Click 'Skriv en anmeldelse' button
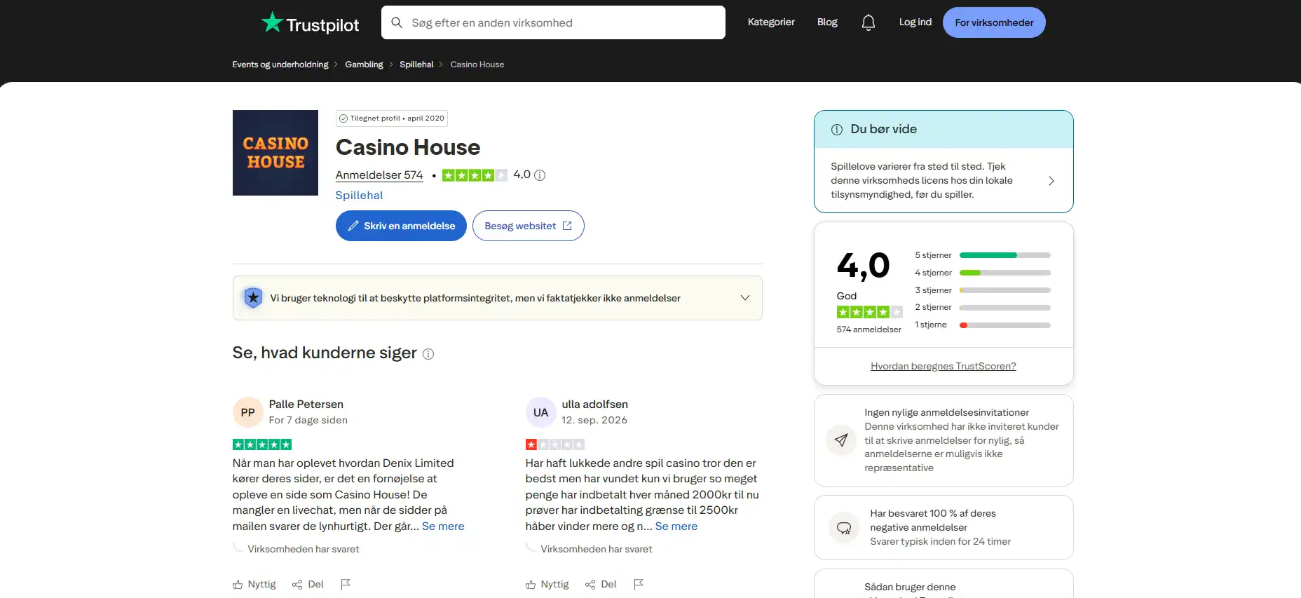This screenshot has height=598, width=1301. 401,226
